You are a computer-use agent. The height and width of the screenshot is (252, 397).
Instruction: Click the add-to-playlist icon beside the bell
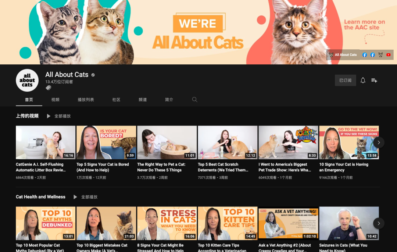coord(374,80)
